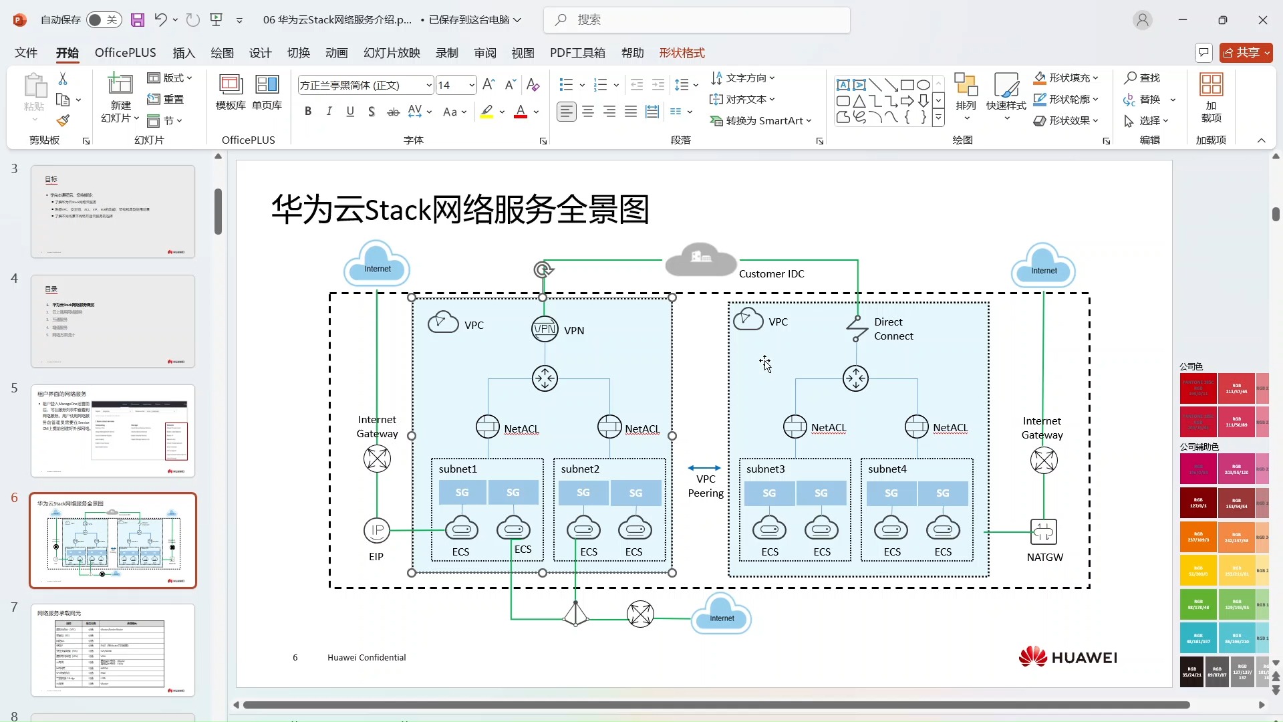
Task: Switch to the 插入 insert tab
Action: click(x=184, y=53)
